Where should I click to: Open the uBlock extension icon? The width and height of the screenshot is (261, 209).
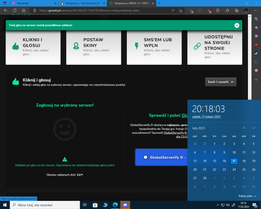[x=209, y=10]
